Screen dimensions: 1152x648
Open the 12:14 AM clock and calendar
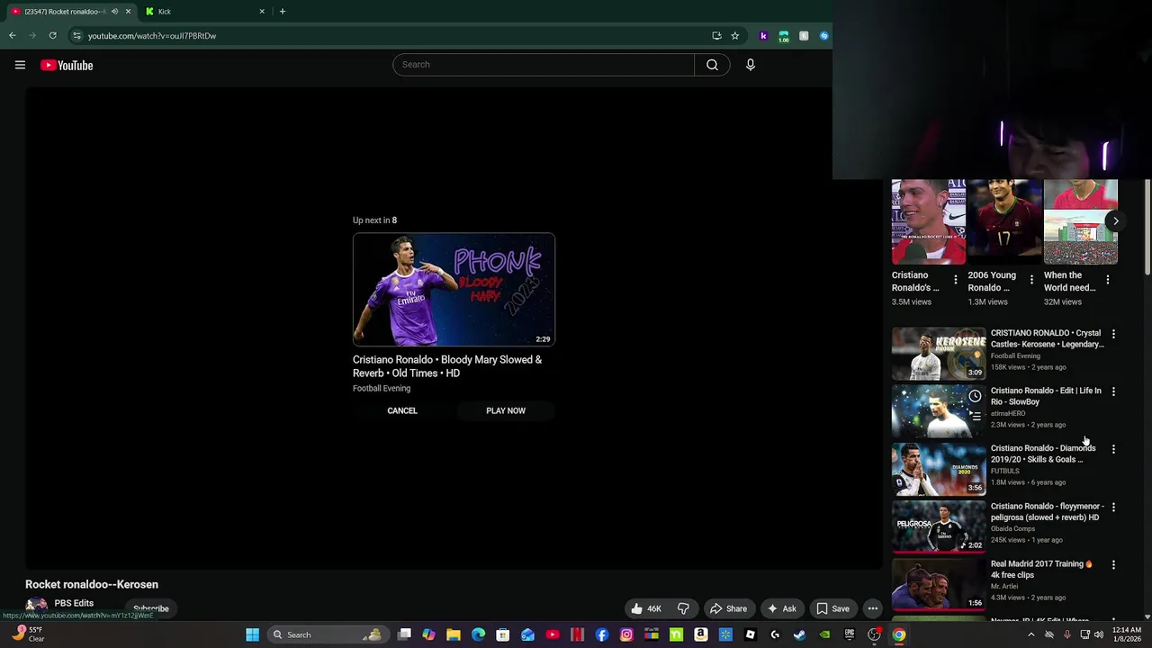pyautogui.click(x=1126, y=634)
